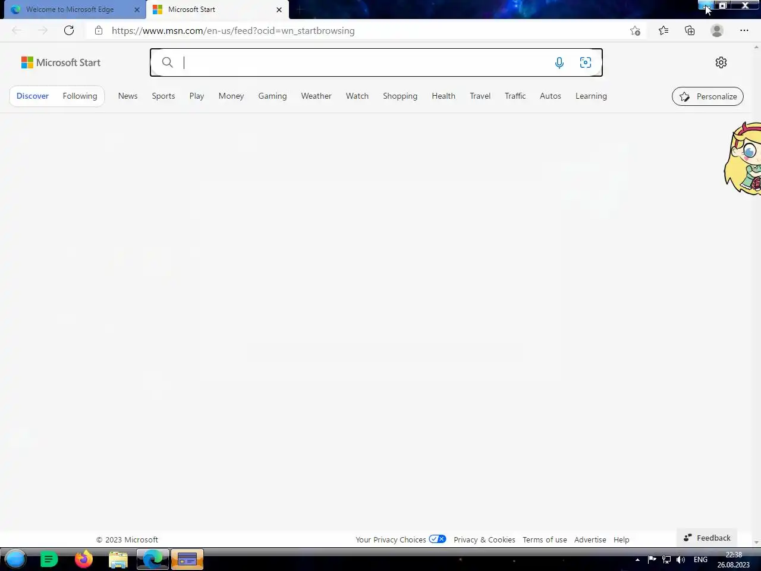
Task: Open the volume speaker tray icon
Action: tap(681, 559)
